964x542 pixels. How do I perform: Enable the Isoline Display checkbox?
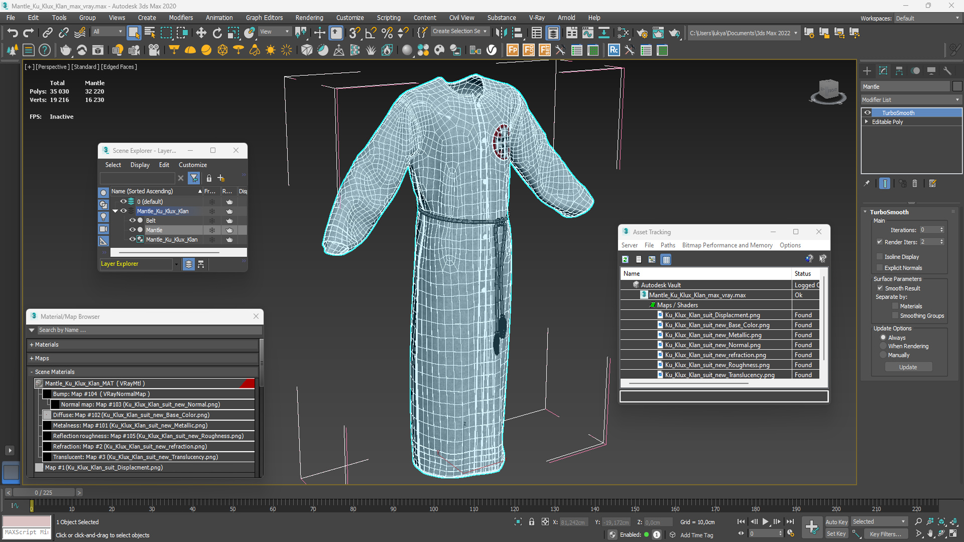880,256
